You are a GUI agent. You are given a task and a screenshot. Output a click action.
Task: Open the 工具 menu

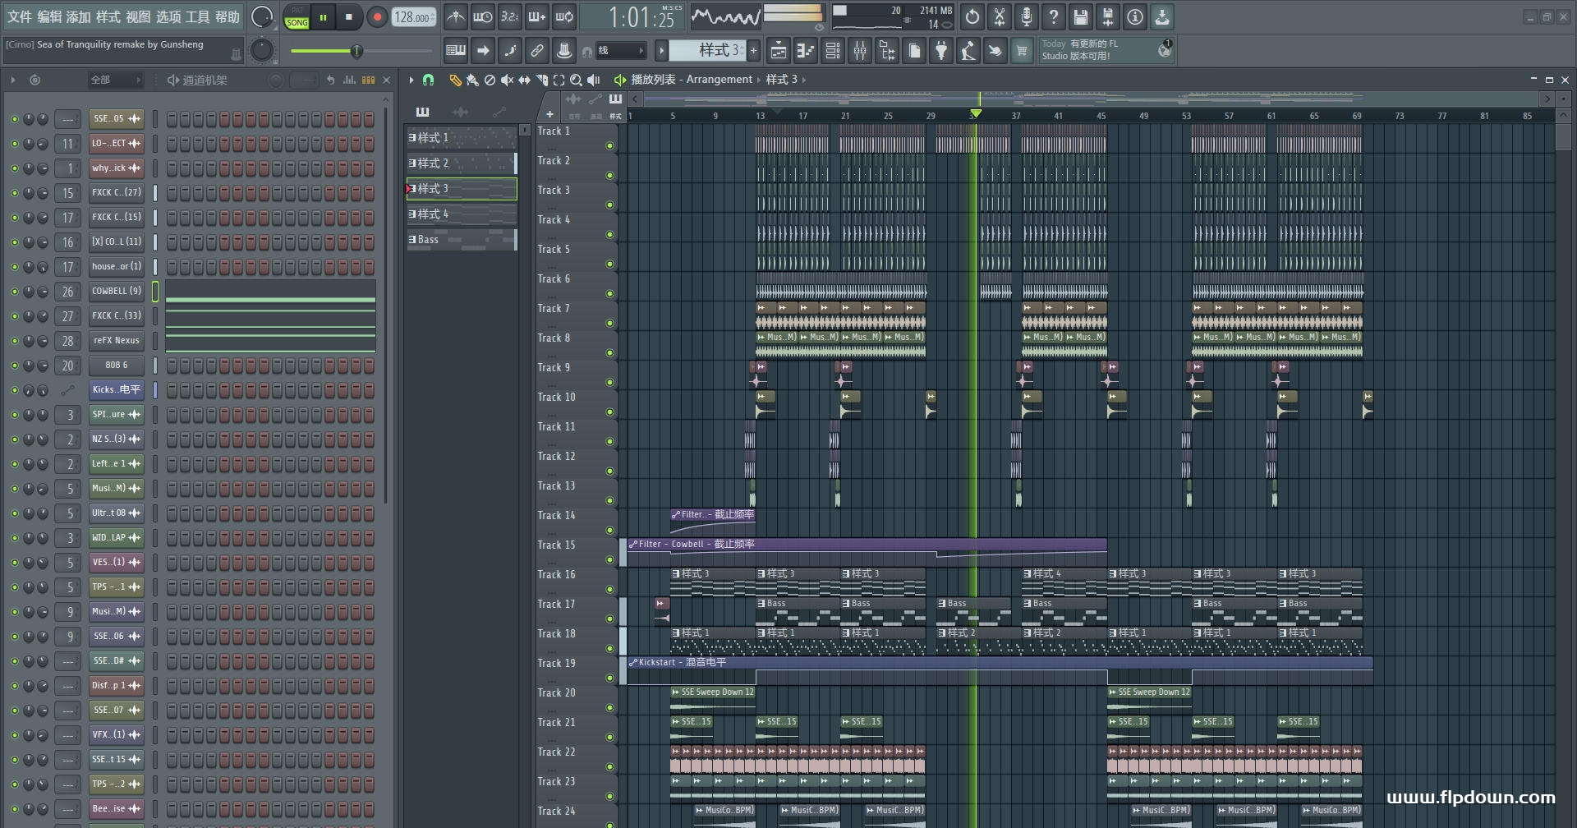click(x=198, y=16)
